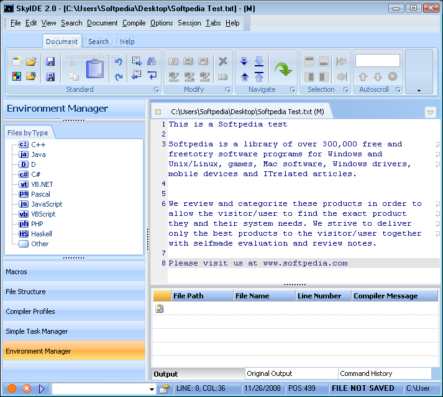The image size is (443, 397).
Task: Switch to the Search ribbon tab
Action: [x=98, y=42]
